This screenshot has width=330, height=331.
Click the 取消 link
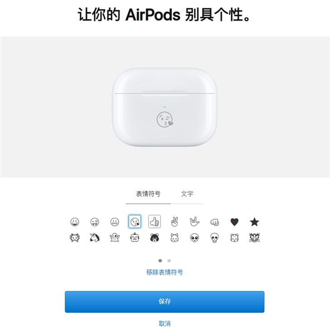(x=165, y=323)
